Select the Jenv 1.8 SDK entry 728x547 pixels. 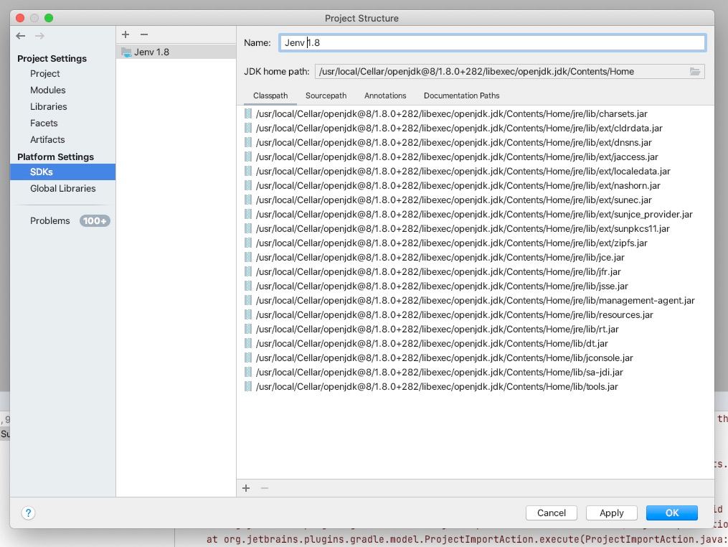[151, 52]
